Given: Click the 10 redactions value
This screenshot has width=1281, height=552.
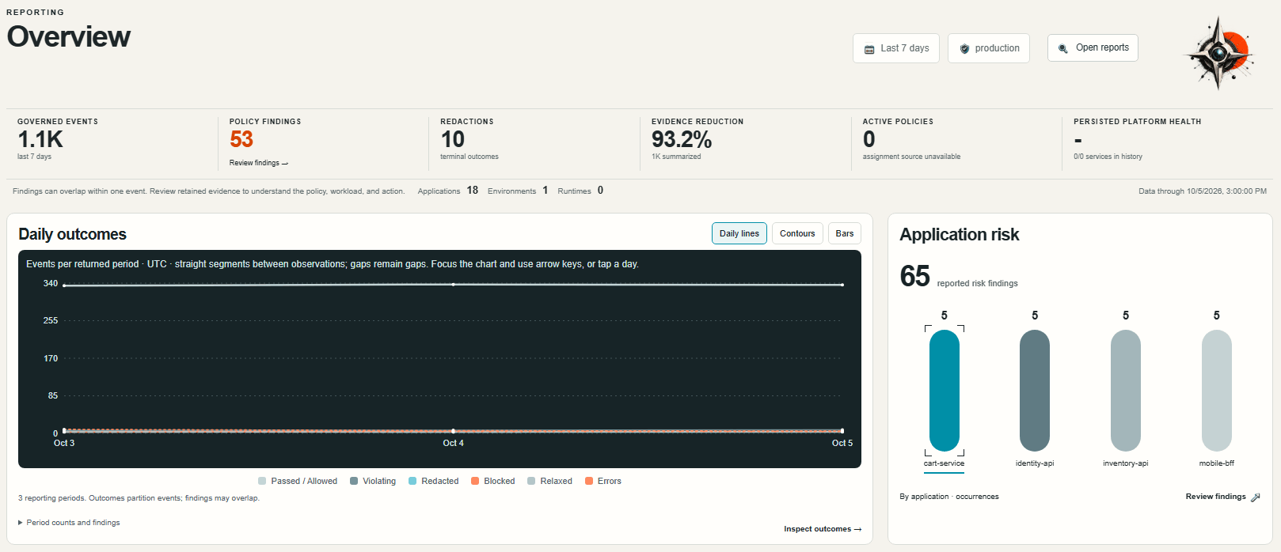Looking at the screenshot, I should [453, 140].
